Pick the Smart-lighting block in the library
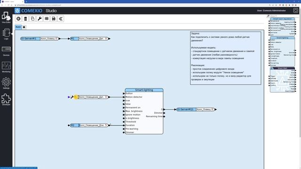The image size is (301, 169). [282, 52]
